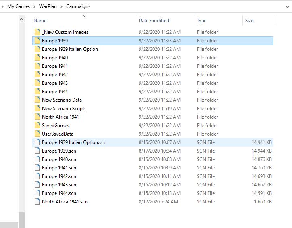Viewport: 292px width, 228px height.
Task: Click the Europe 1941 folder icon
Action: 37,66
